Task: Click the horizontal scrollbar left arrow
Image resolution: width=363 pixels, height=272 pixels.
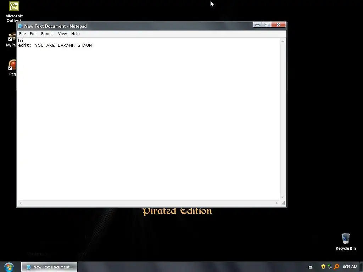Action: 21,203
